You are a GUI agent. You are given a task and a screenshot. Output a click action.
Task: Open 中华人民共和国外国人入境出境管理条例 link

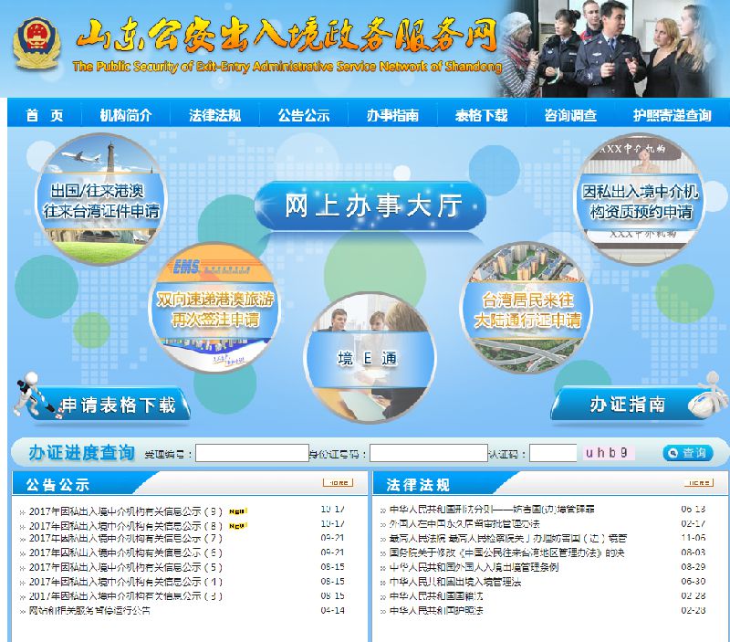coord(474,567)
